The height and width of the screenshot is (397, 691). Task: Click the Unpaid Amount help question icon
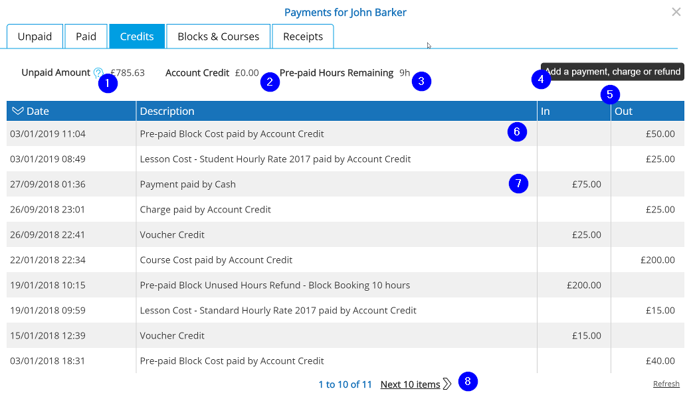click(x=98, y=72)
